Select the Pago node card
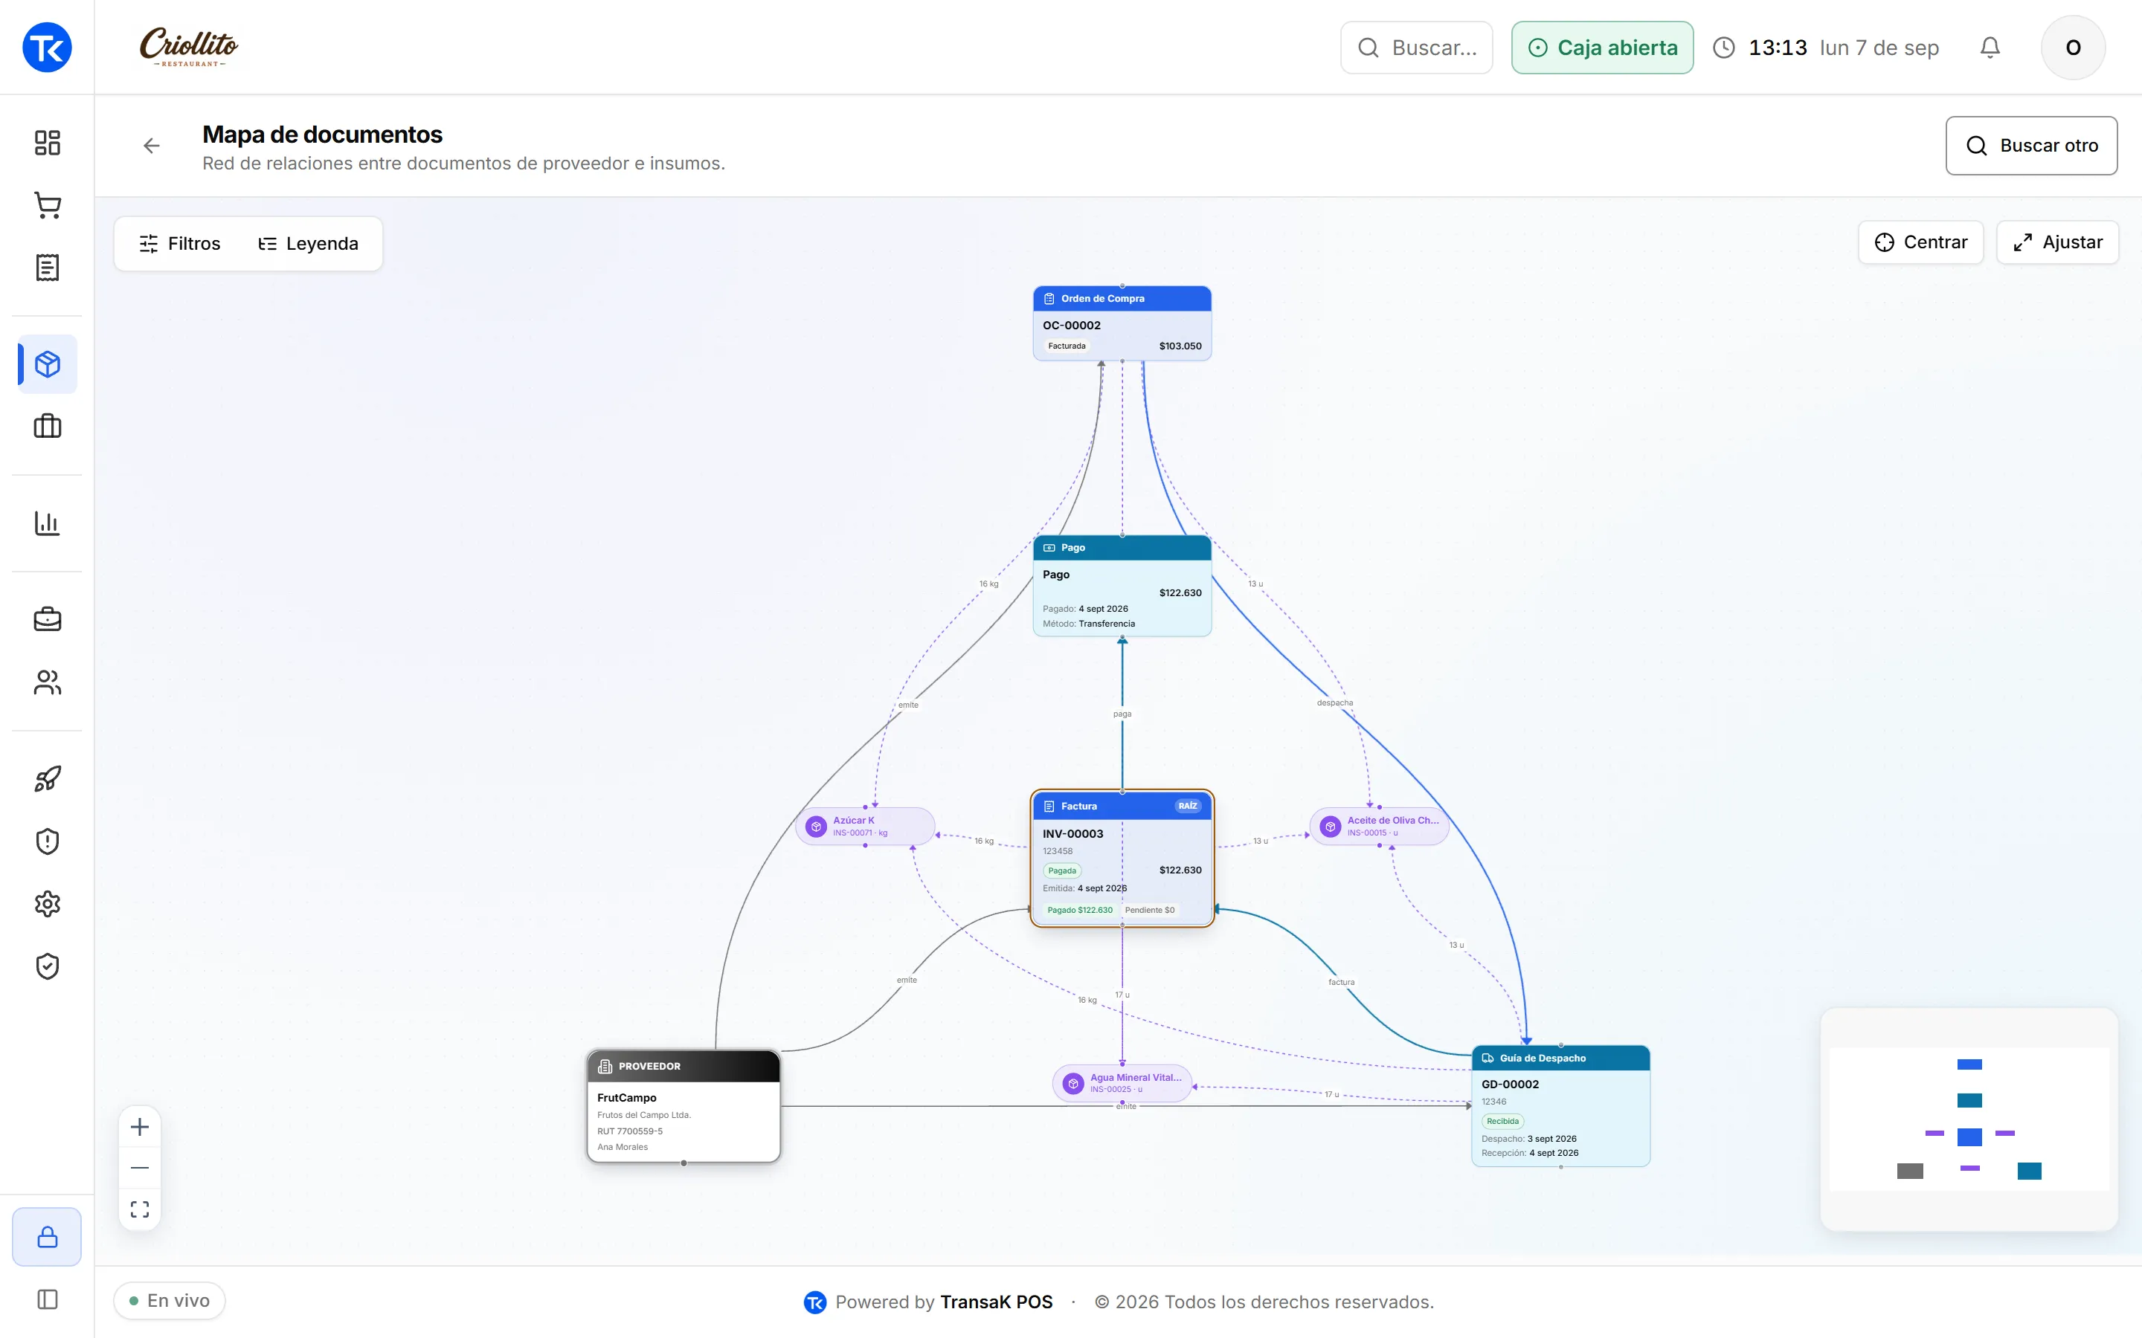 tap(1122, 586)
